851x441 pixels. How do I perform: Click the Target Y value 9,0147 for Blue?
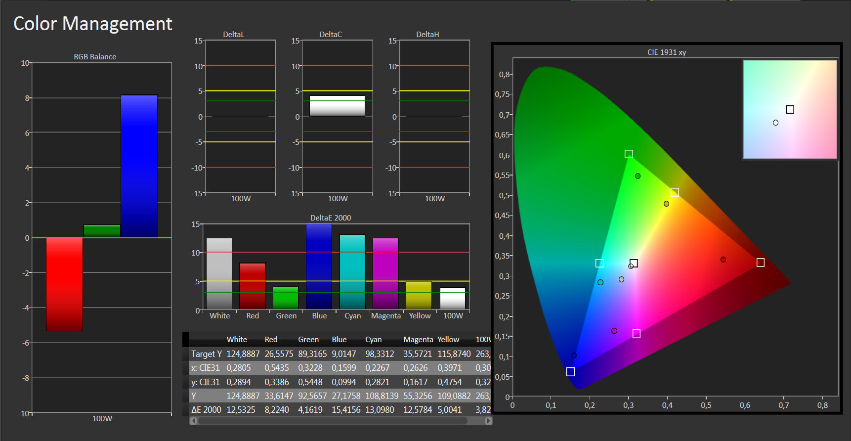[x=344, y=354]
